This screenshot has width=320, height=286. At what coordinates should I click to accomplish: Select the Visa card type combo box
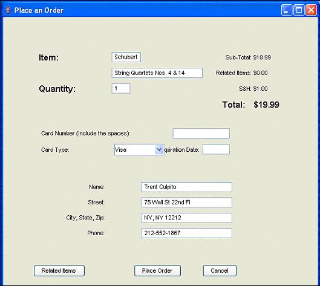(139, 150)
